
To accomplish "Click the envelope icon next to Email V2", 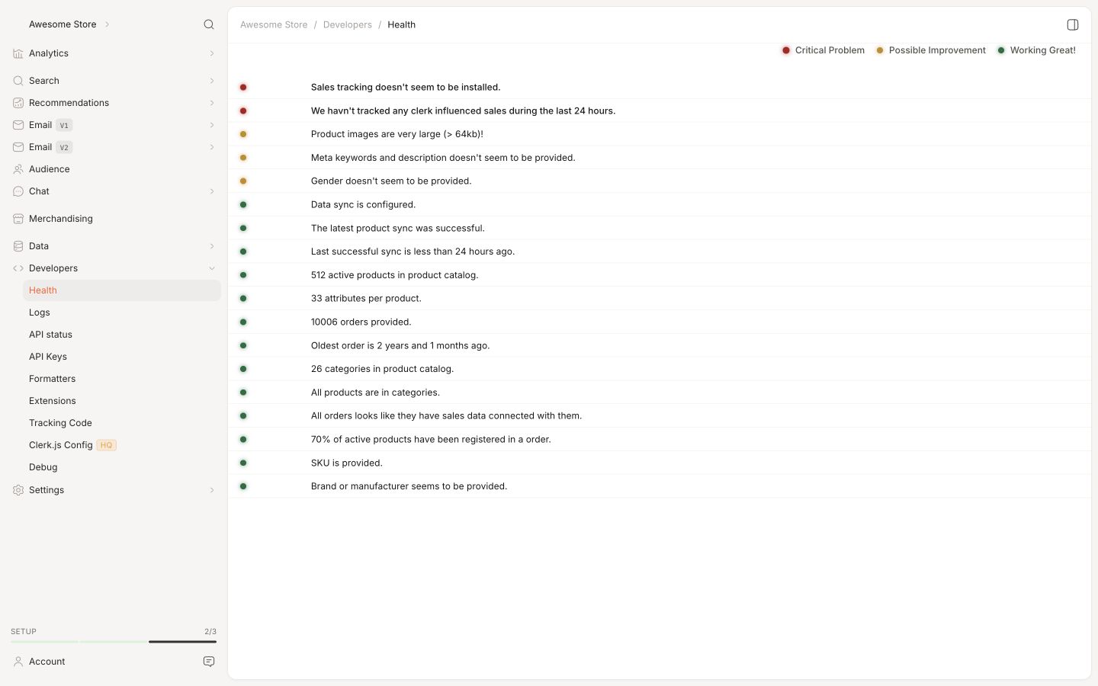I will pyautogui.click(x=18, y=147).
